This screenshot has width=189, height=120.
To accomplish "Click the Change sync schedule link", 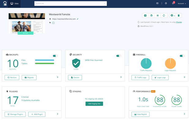I will (179, 22).
